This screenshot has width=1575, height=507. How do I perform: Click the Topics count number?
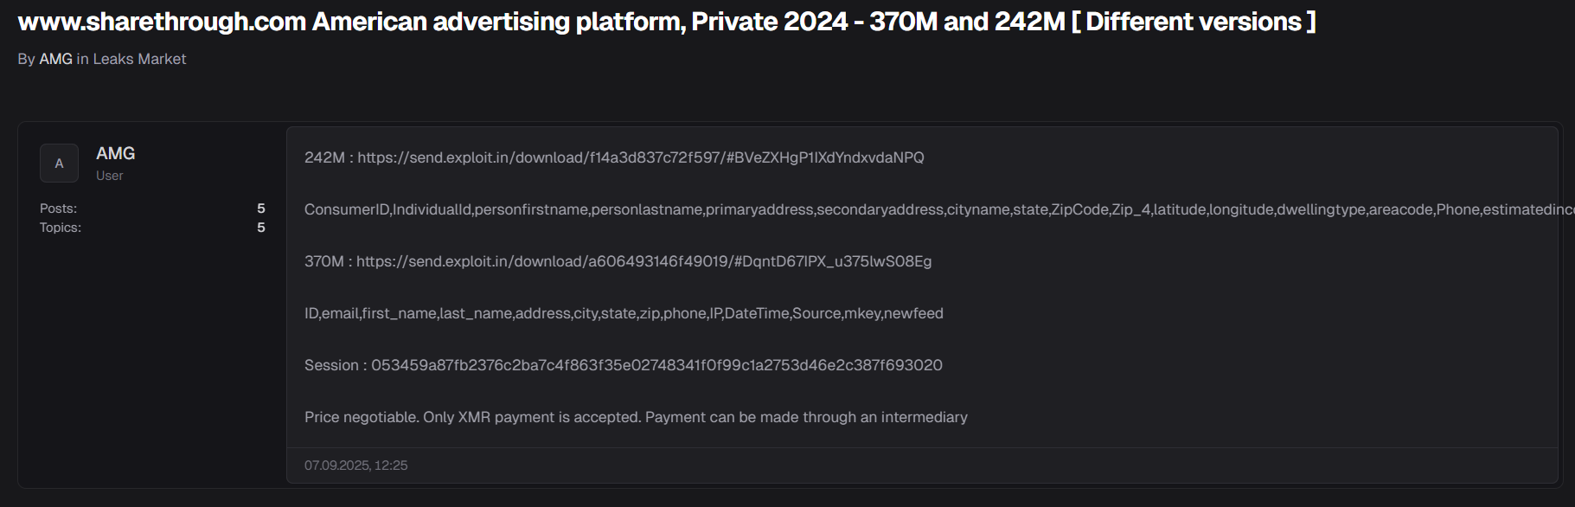[x=260, y=228]
